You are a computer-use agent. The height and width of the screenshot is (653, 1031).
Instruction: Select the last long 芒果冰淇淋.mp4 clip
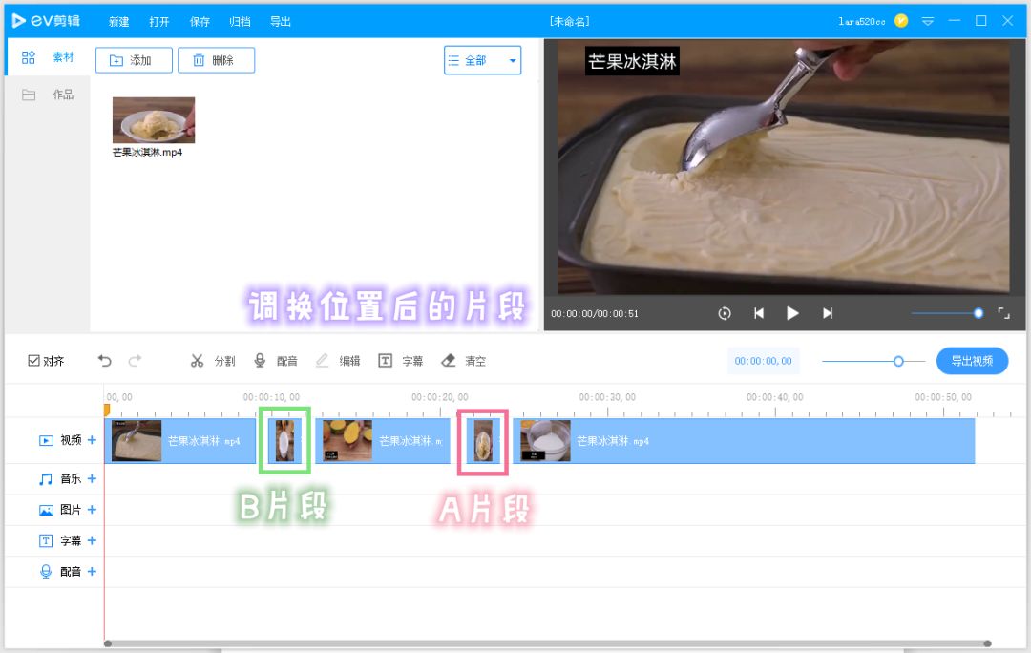tap(744, 441)
